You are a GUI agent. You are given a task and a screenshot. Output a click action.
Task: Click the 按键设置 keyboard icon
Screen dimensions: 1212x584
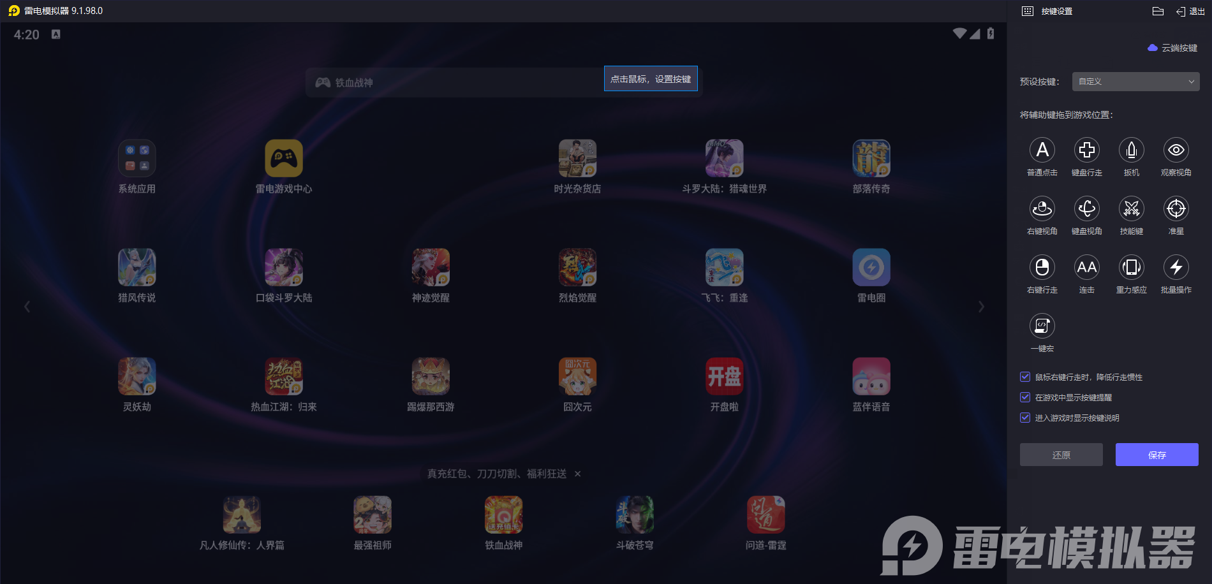click(x=1028, y=11)
